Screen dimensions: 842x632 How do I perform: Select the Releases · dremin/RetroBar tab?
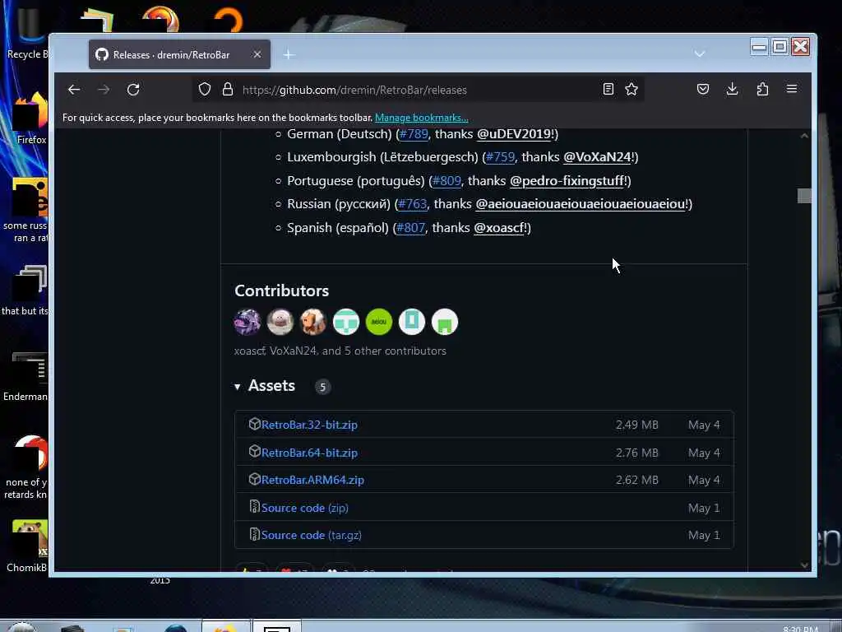pos(179,54)
